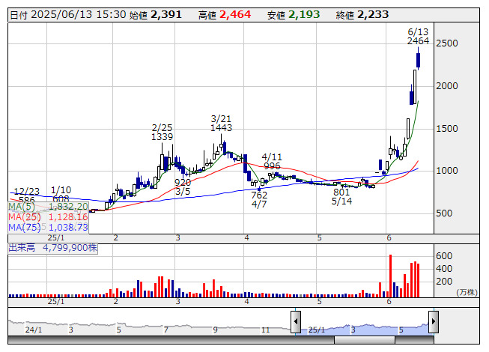The width and height of the screenshot is (489, 352).
Task: Click the 500 price axis label
Action: pos(444,213)
